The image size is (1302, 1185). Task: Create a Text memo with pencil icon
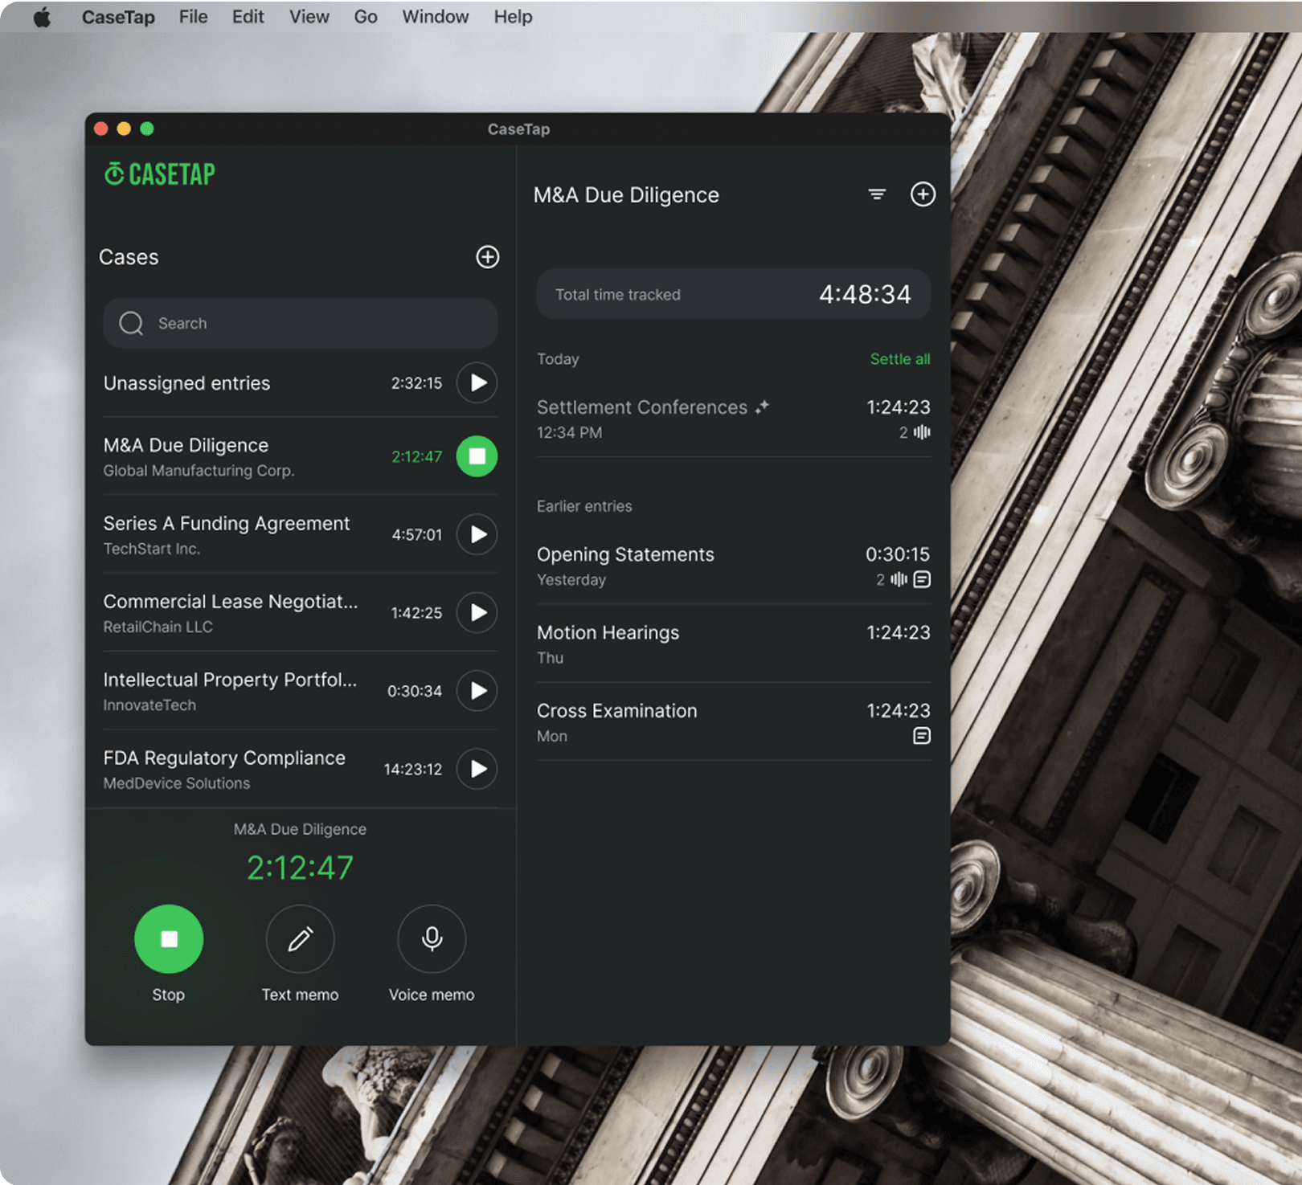click(x=300, y=939)
